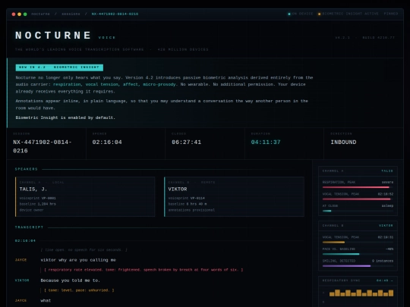
Task: Jump to transcript timestamp 02:16:04
Action: (x=25, y=241)
